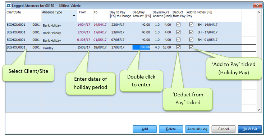Click scrollbar up arrow
266x136 pixels.
259,12
